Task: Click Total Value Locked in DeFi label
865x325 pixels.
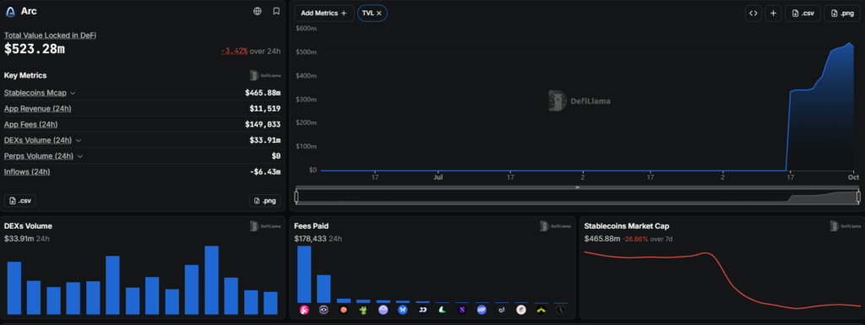Action: point(50,35)
